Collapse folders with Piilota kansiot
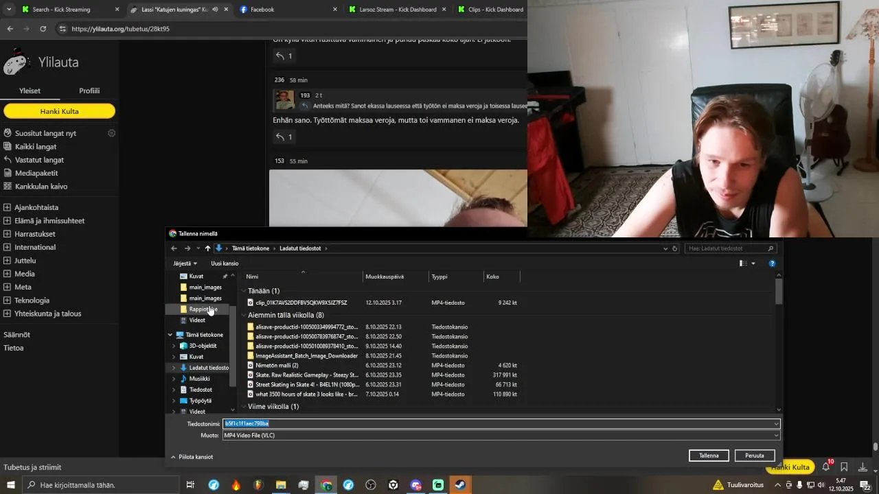The height and width of the screenshot is (494, 879). click(x=192, y=457)
